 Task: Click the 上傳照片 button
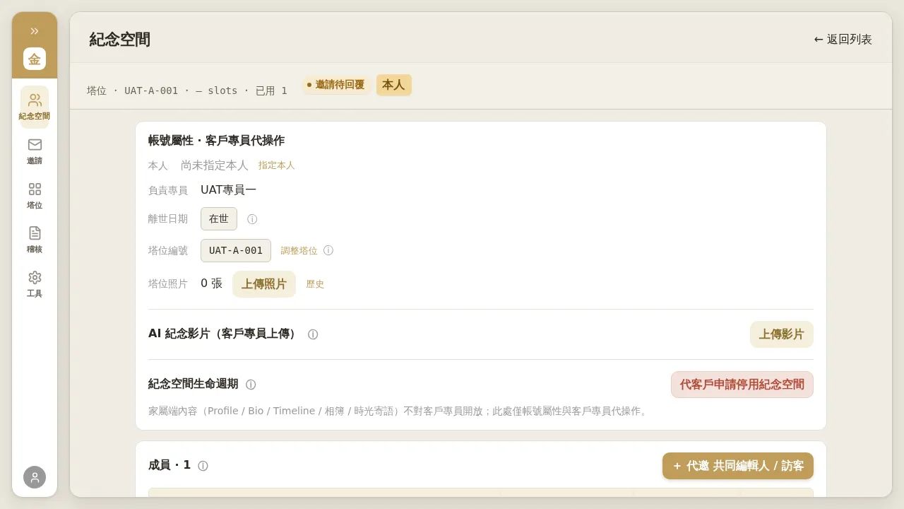click(264, 284)
